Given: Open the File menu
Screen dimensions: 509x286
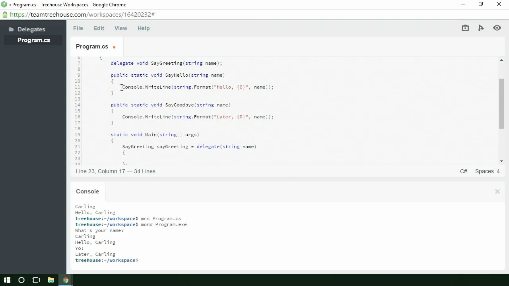Looking at the screenshot, I should point(78,28).
